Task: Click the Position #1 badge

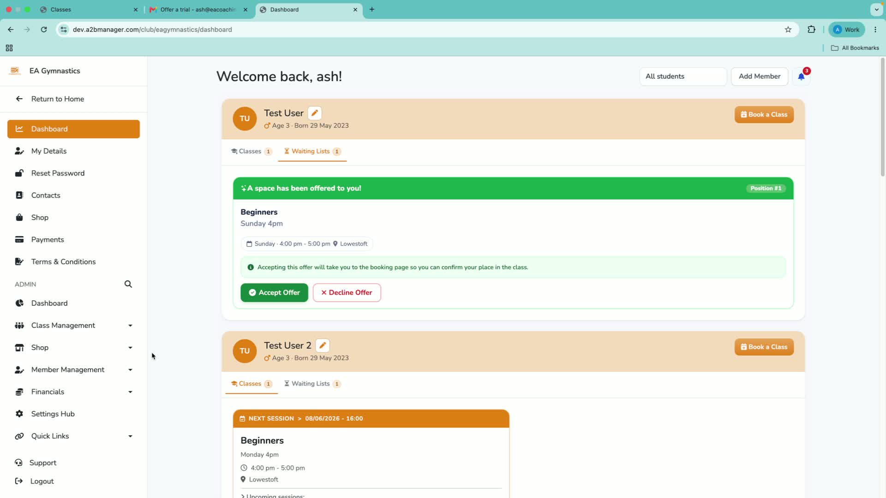Action: pos(766,188)
